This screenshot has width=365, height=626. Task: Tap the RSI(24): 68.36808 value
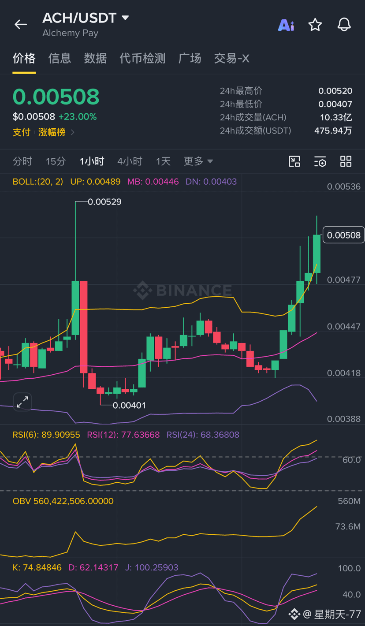[203, 435]
